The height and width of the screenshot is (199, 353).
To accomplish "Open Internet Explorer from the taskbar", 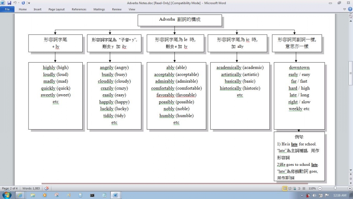I will pos(20,195).
